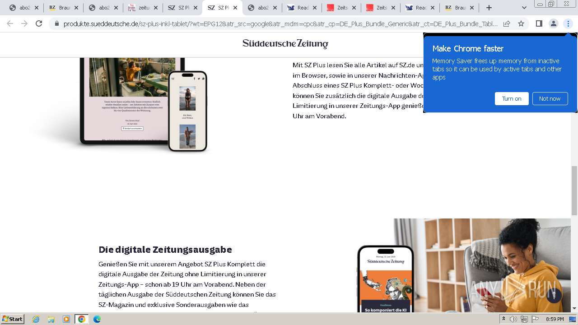Screen dimensions: 578x325
Task: Click the produkte.sueddeutsche.de address bar
Action: click(280, 23)
